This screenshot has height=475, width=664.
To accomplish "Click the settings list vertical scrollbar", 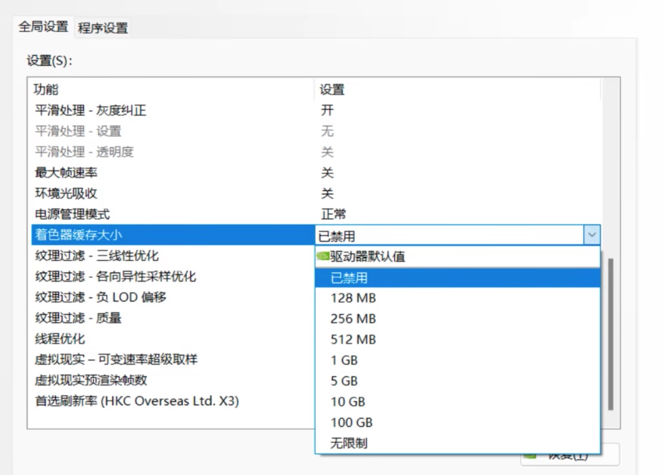I will pyautogui.click(x=611, y=334).
